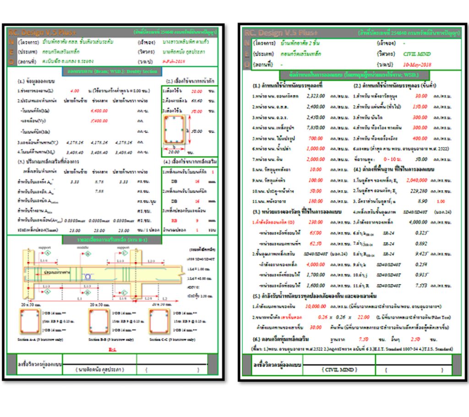Click the red '700.00' wood weight value
The height and width of the screenshot is (417, 469).
[316, 138]
